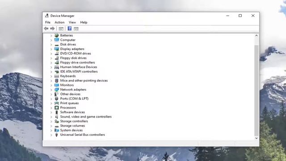Expand the Monitors node

tap(51, 85)
